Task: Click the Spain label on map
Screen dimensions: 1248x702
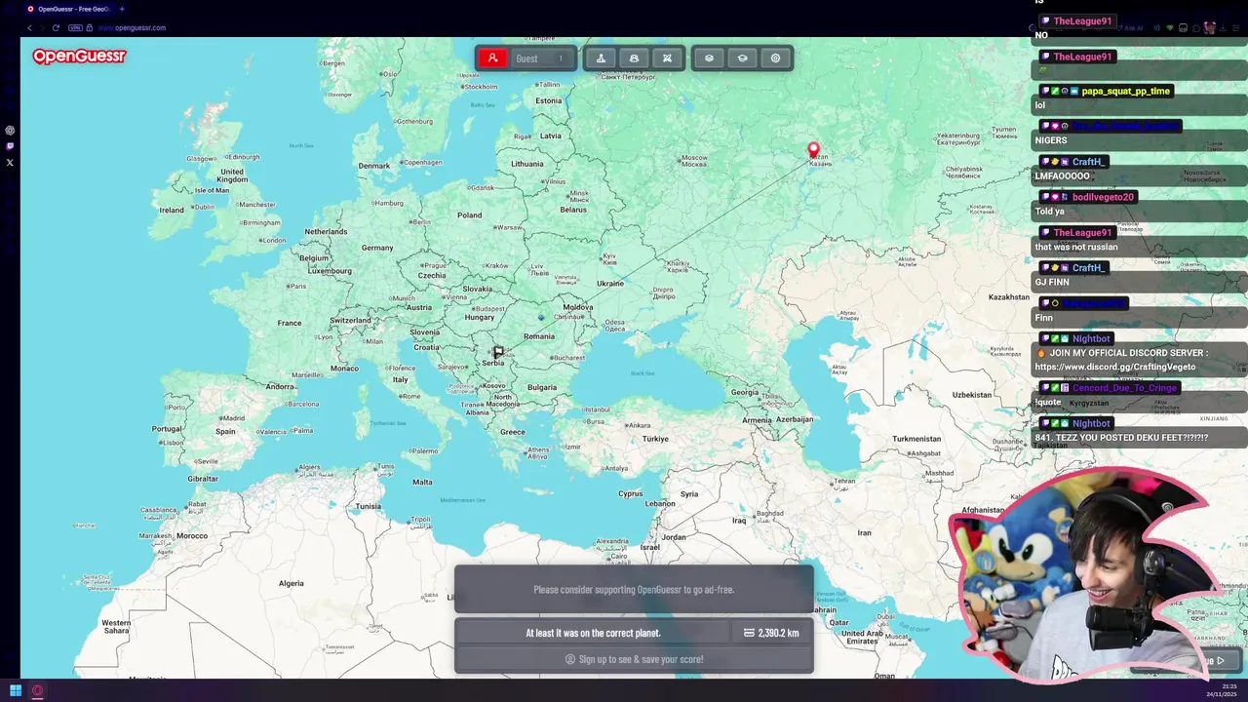Action: click(225, 431)
